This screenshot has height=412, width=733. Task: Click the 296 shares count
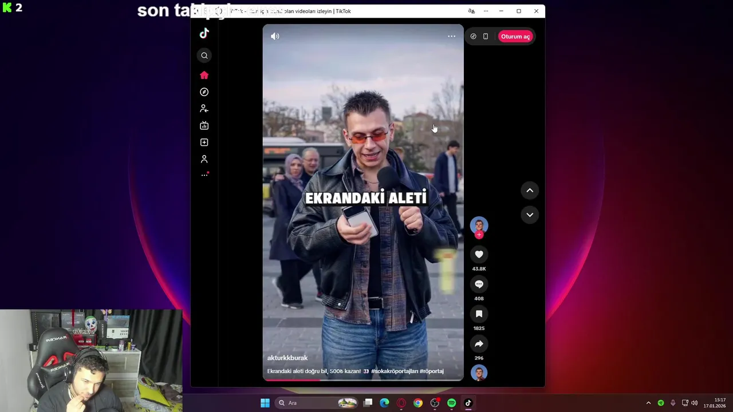pos(479,358)
